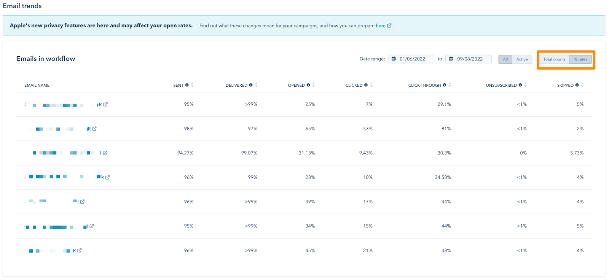This screenshot has width=609, height=280.
Task: Click the CLICK-THROUGH info icon
Action: (x=444, y=85)
